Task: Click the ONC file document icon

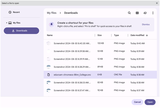Action: [x=48, y=75]
